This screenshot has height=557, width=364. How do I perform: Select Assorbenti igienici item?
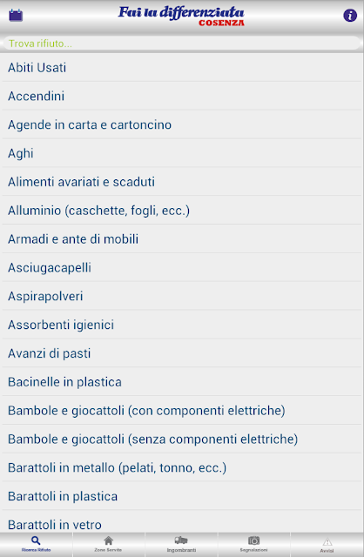tap(182, 325)
